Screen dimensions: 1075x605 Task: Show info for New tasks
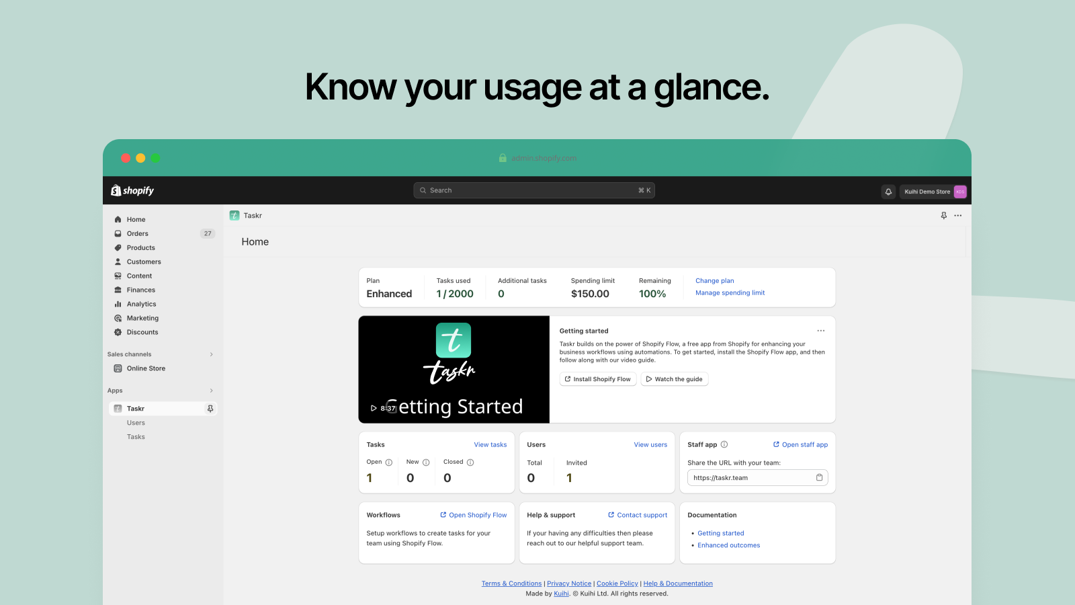[x=426, y=462]
